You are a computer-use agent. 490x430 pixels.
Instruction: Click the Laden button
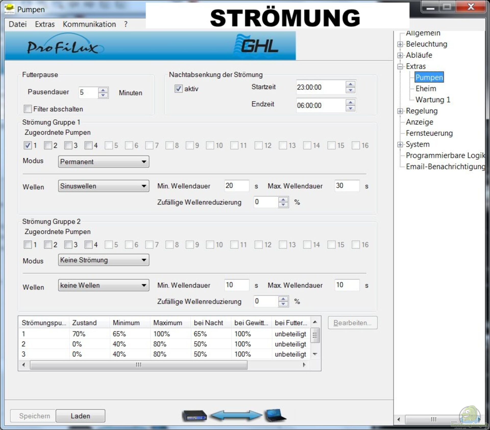click(80, 416)
